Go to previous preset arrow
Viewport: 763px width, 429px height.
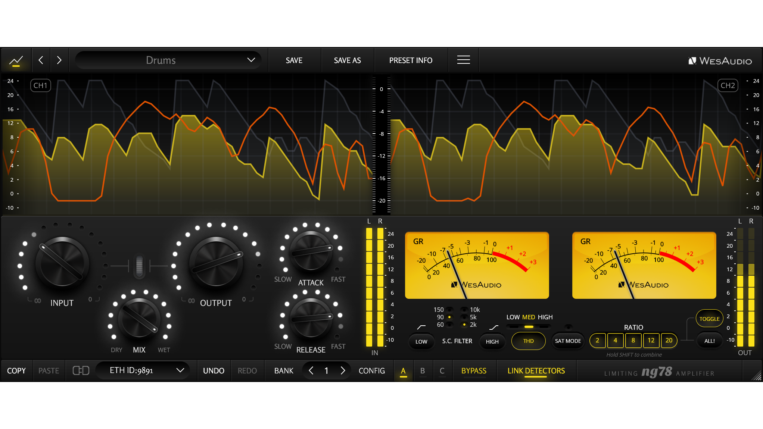tap(41, 60)
